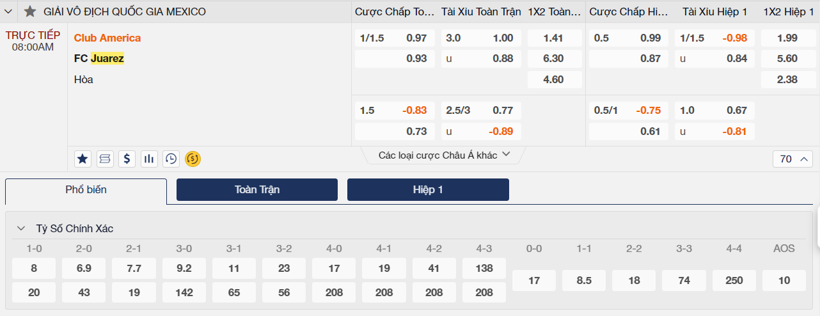Pick the full-match draw odds 4.60

(x=553, y=80)
